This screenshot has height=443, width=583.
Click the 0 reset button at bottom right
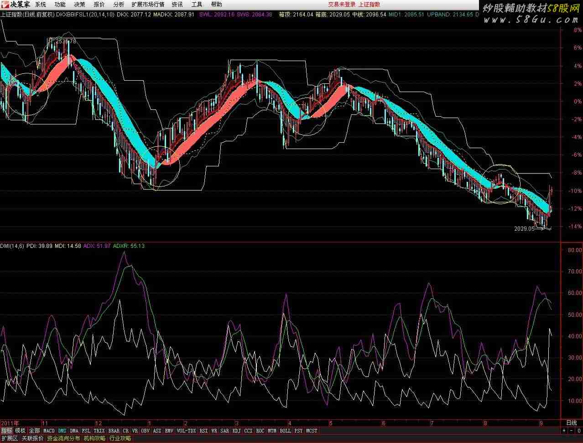578,431
